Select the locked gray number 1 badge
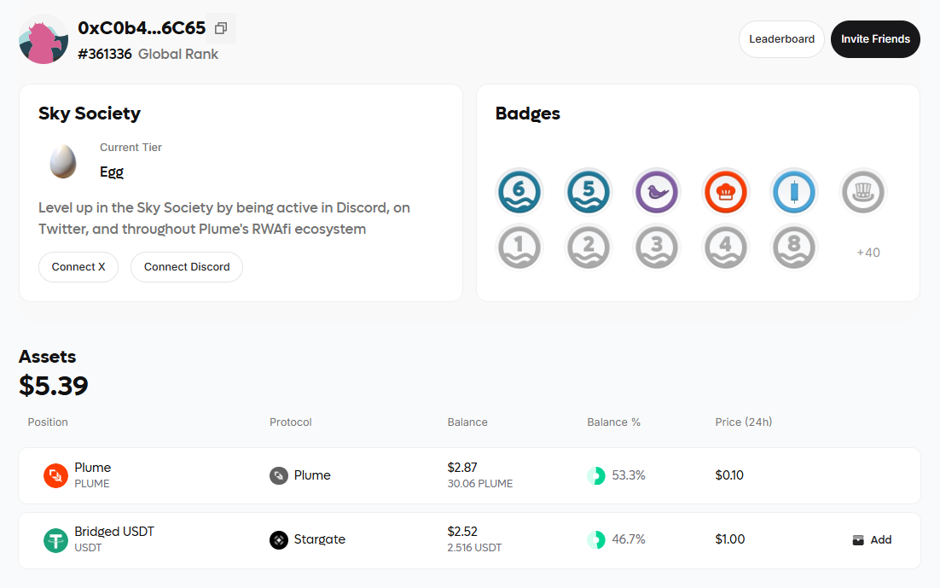940x588 pixels. (519, 247)
